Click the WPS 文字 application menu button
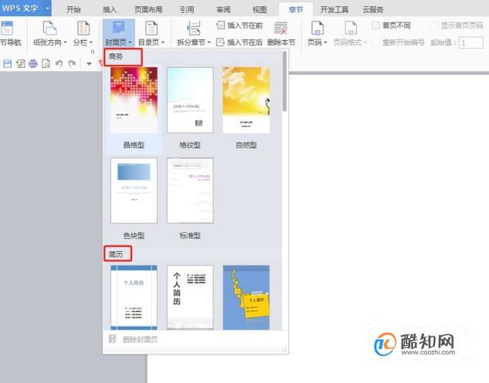The image size is (489, 383). click(x=26, y=8)
